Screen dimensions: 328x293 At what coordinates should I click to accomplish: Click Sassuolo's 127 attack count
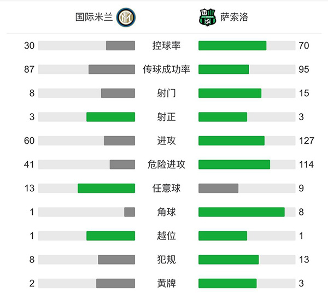tap(306, 141)
